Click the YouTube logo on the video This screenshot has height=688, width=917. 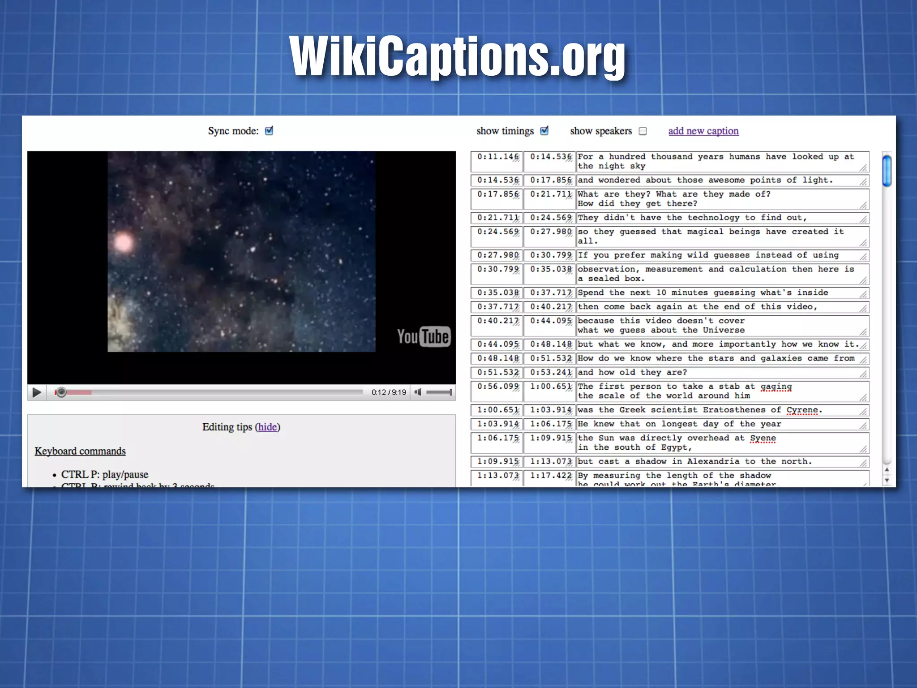coord(423,336)
